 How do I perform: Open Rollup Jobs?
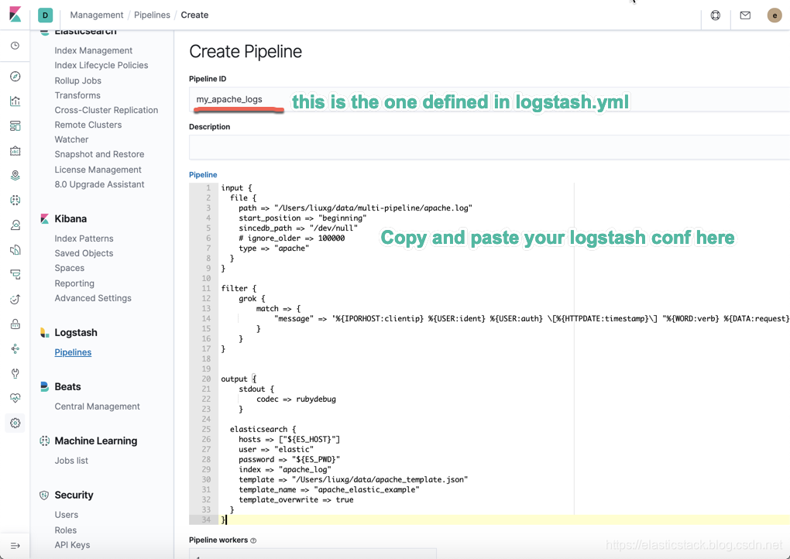point(78,81)
